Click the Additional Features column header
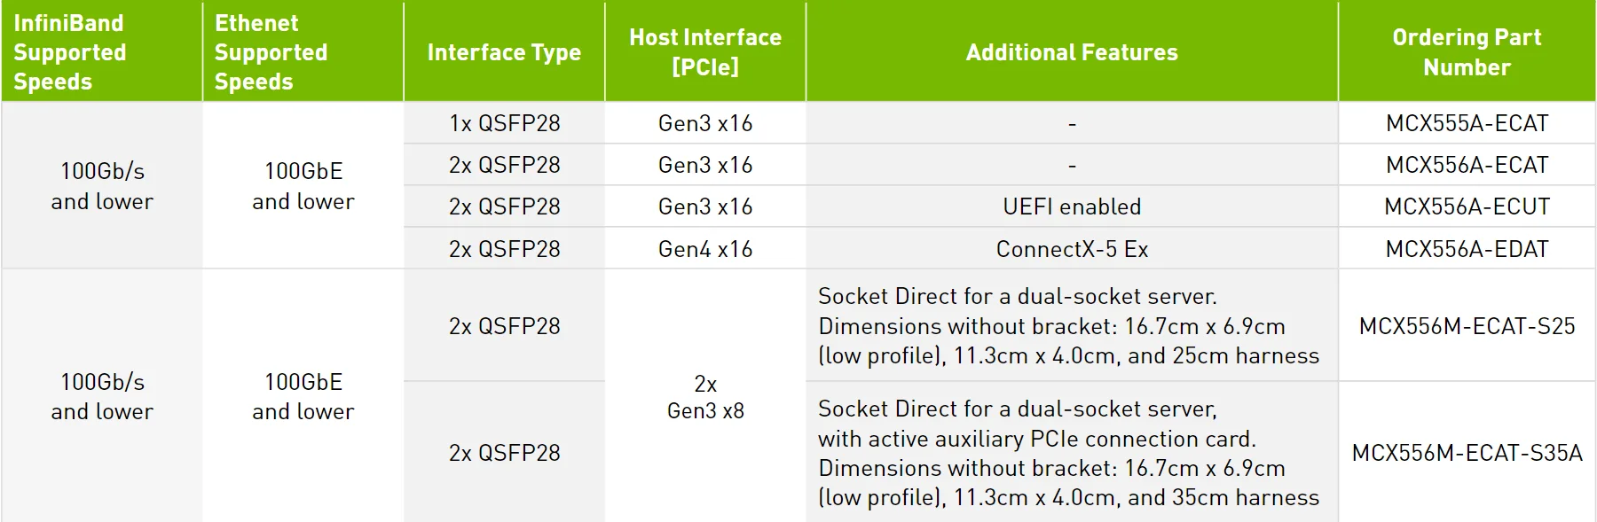Screen dimensions: 1597x522 click(x=1072, y=52)
